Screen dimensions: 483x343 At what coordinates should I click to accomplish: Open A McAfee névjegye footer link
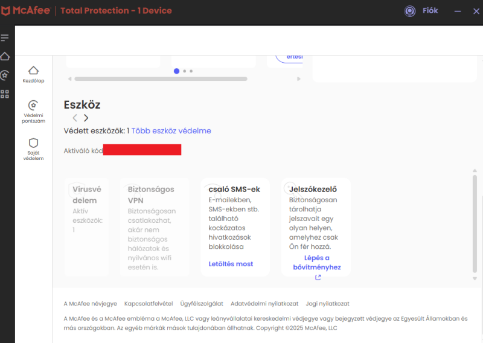click(x=90, y=304)
